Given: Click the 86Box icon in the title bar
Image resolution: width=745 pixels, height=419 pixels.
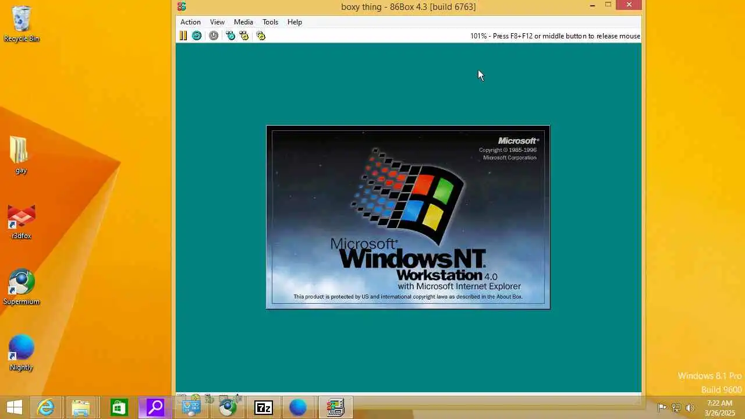Looking at the screenshot, I should [x=182, y=6].
